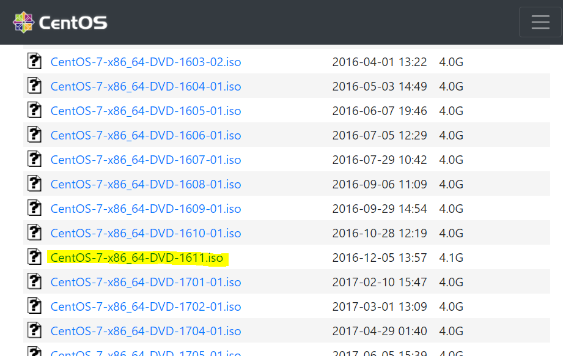Click date 2017-02-10 15:47
The width and height of the screenshot is (563, 356).
380,282
